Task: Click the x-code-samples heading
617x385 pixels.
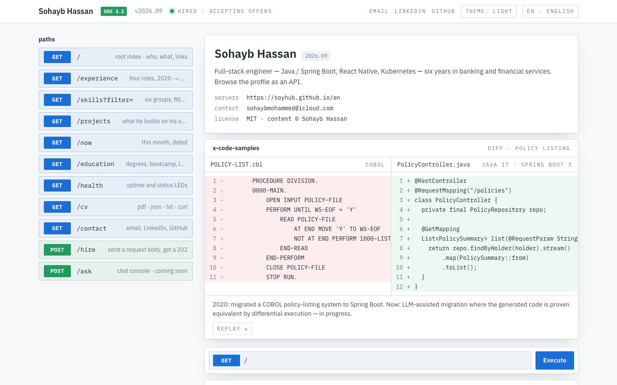Action: [236, 148]
